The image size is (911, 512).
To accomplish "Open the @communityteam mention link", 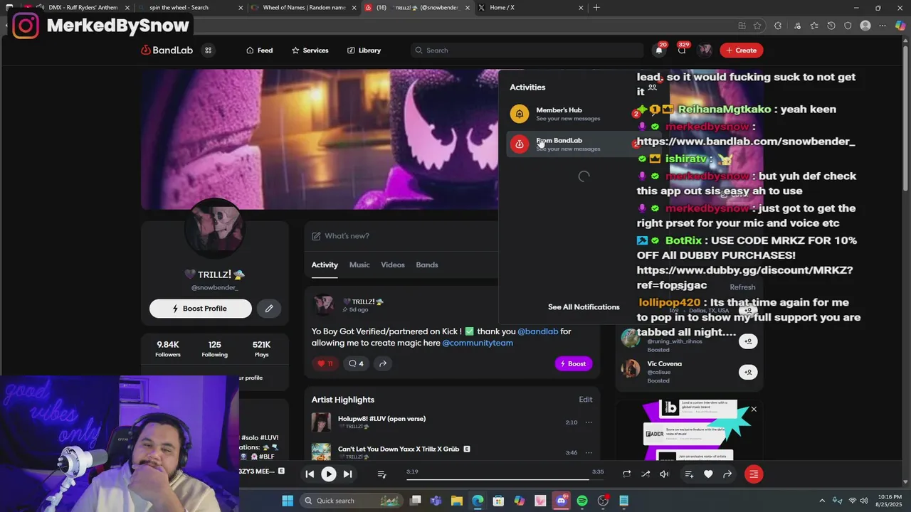I will click(478, 343).
